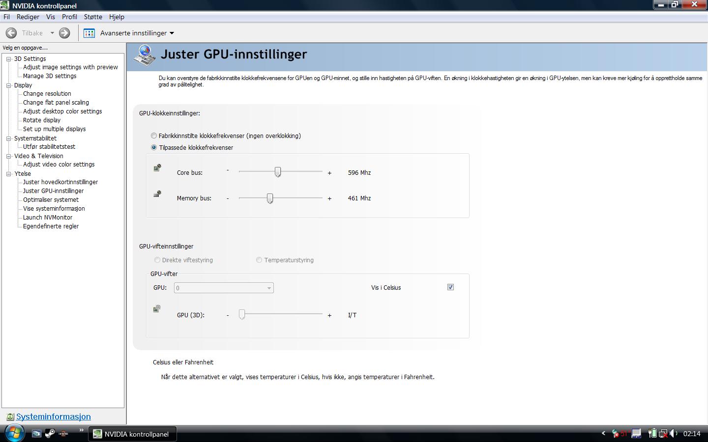Open Adjust desktop color settings
This screenshot has width=708, height=442.
coord(62,111)
